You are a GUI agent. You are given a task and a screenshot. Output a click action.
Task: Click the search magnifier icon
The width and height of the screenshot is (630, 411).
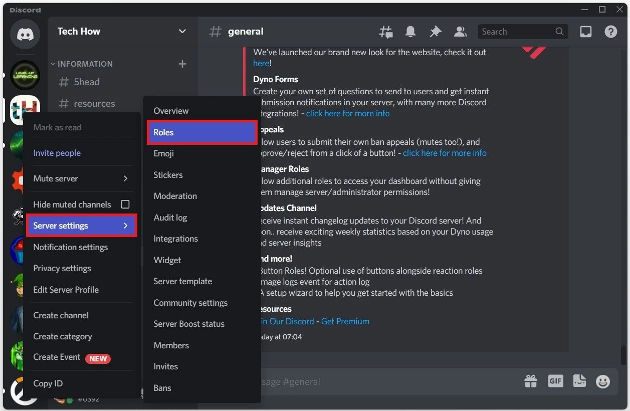[559, 32]
